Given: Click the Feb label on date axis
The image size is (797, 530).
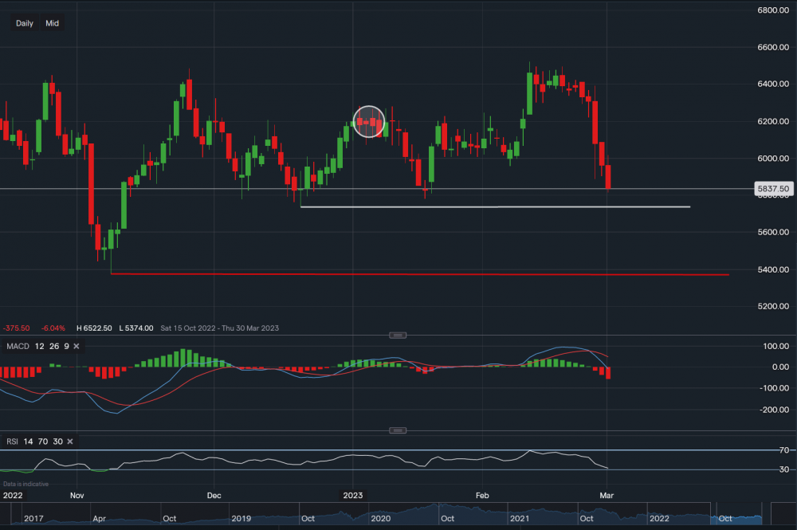Looking at the screenshot, I should [482, 495].
